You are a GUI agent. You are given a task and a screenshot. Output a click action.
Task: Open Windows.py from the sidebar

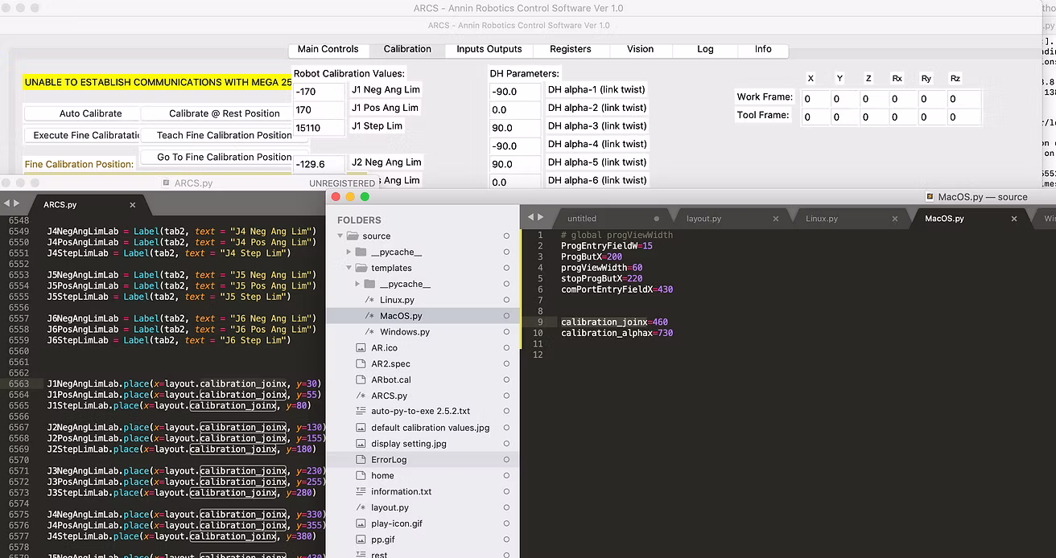(x=405, y=332)
